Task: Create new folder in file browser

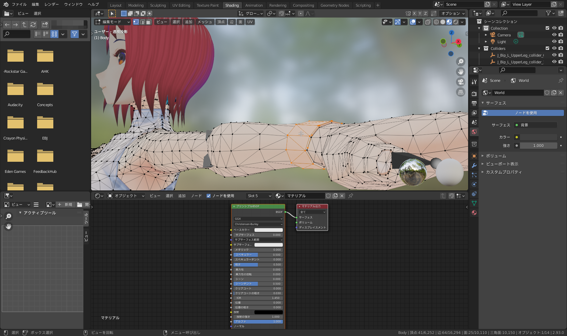Action: coord(45,25)
